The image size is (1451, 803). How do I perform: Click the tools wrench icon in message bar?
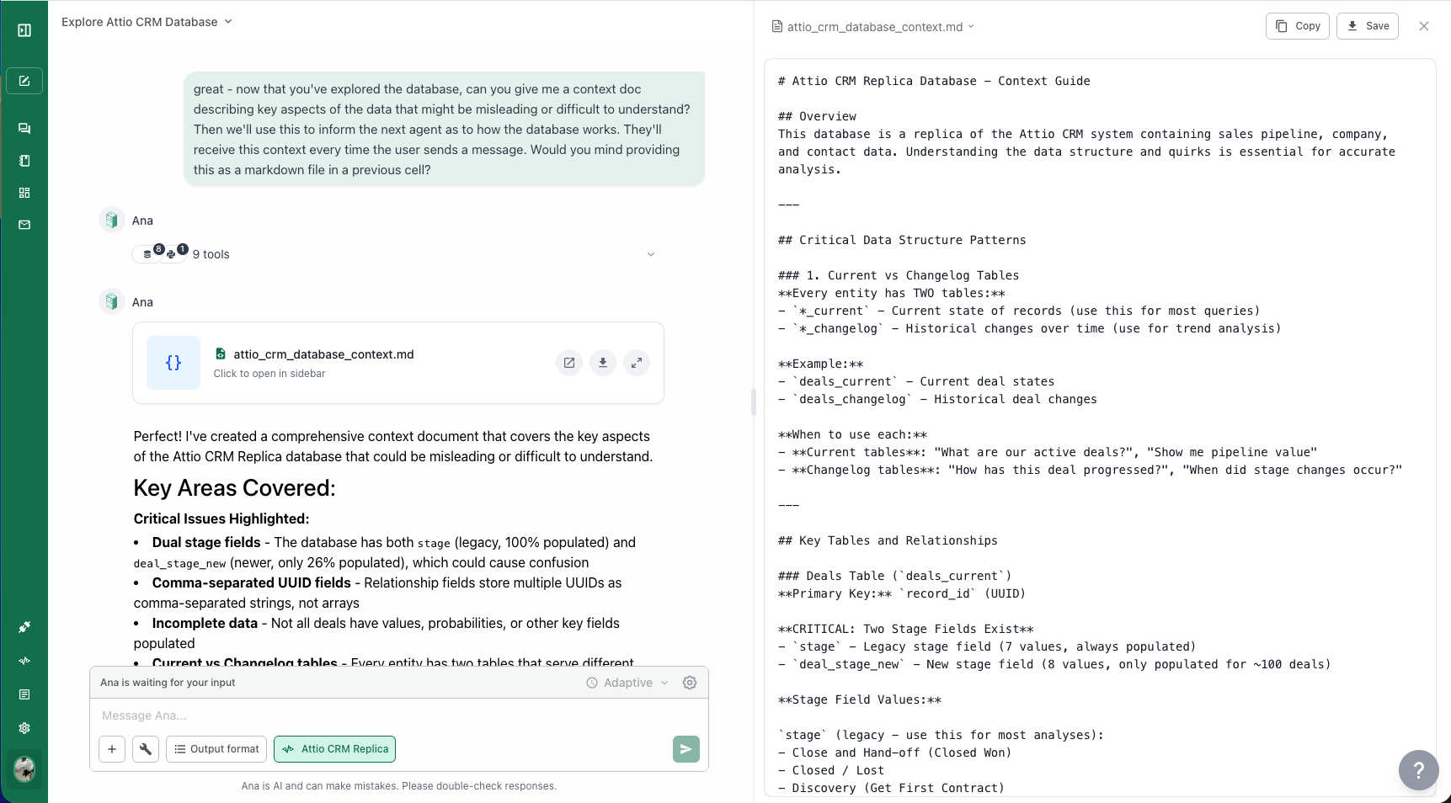point(145,749)
